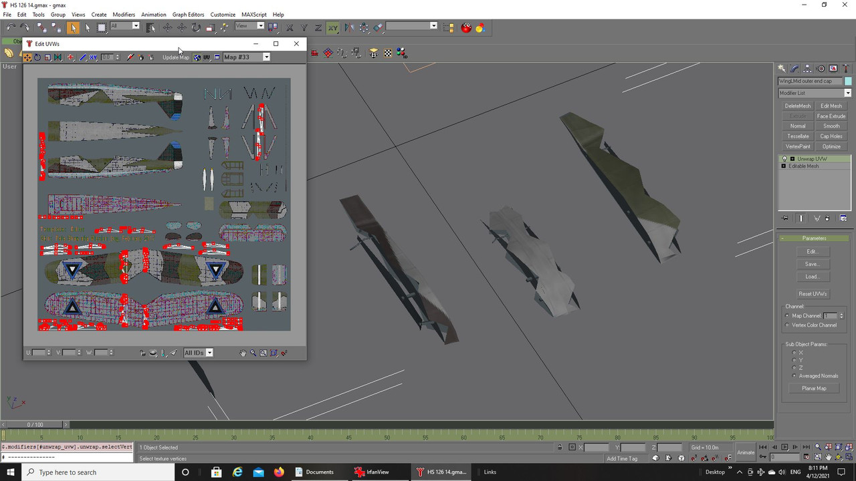Open the Utilities hammer panel tab

click(846, 68)
